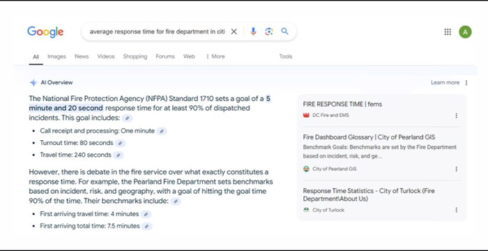Click link icon beside 'Turnout time: 80 seconds'
488x251 pixels.
click(120, 143)
